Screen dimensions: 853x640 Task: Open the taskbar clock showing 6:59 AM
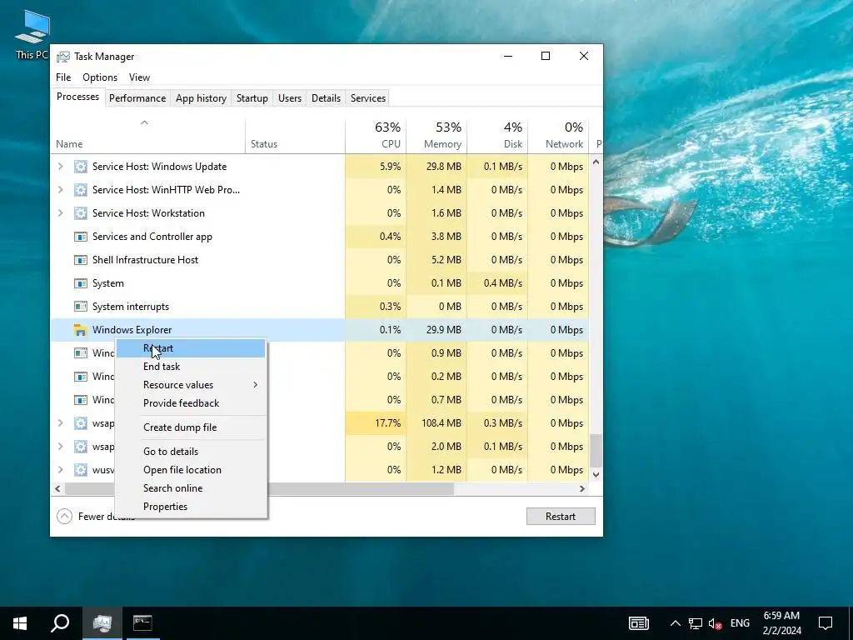point(781,623)
